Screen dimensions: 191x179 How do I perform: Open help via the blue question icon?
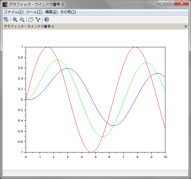[x=46, y=20]
